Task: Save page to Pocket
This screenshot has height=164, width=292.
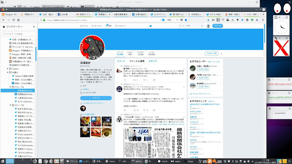Action: tap(182, 20)
